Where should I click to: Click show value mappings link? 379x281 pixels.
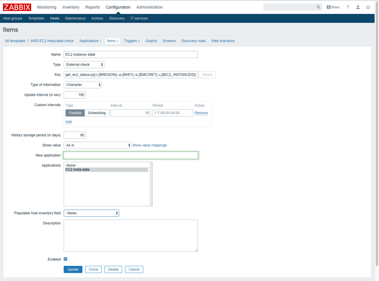click(150, 145)
